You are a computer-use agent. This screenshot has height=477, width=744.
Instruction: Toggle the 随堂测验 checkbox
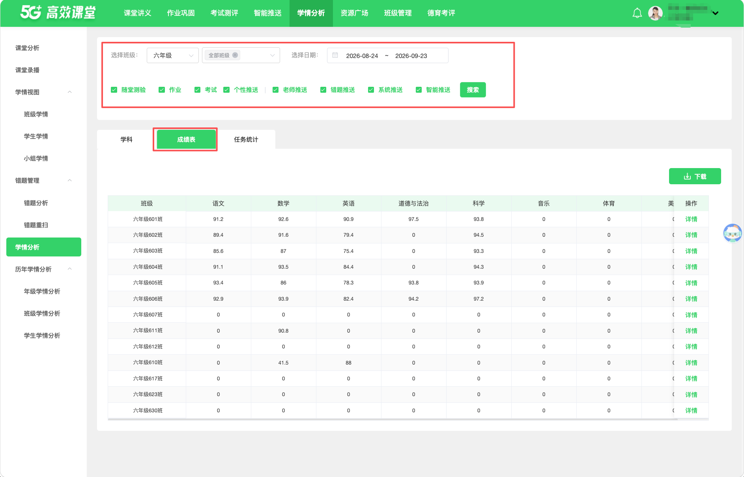click(114, 90)
